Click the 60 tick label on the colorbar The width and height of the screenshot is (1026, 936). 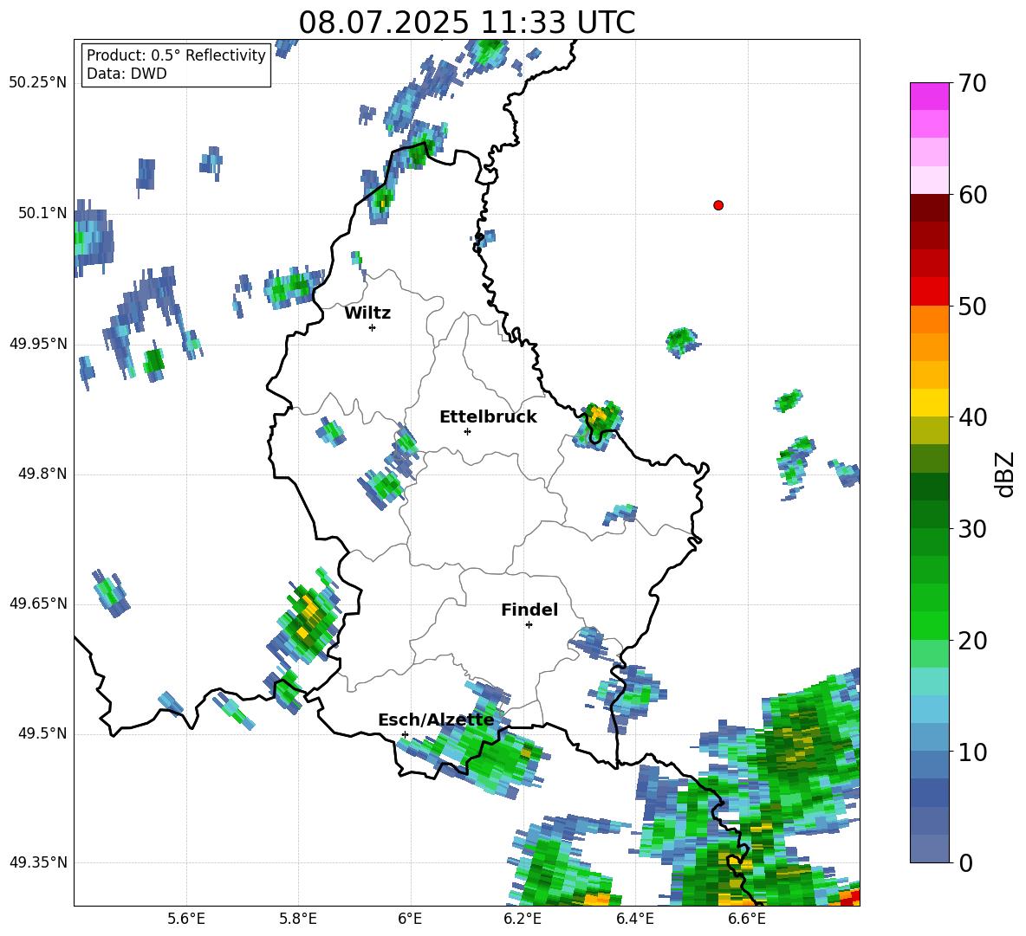click(972, 195)
